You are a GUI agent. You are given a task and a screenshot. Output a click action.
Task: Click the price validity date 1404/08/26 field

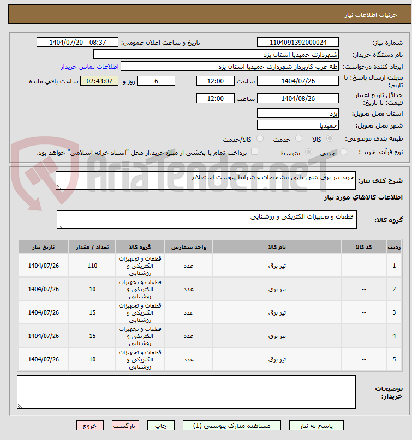(298, 98)
